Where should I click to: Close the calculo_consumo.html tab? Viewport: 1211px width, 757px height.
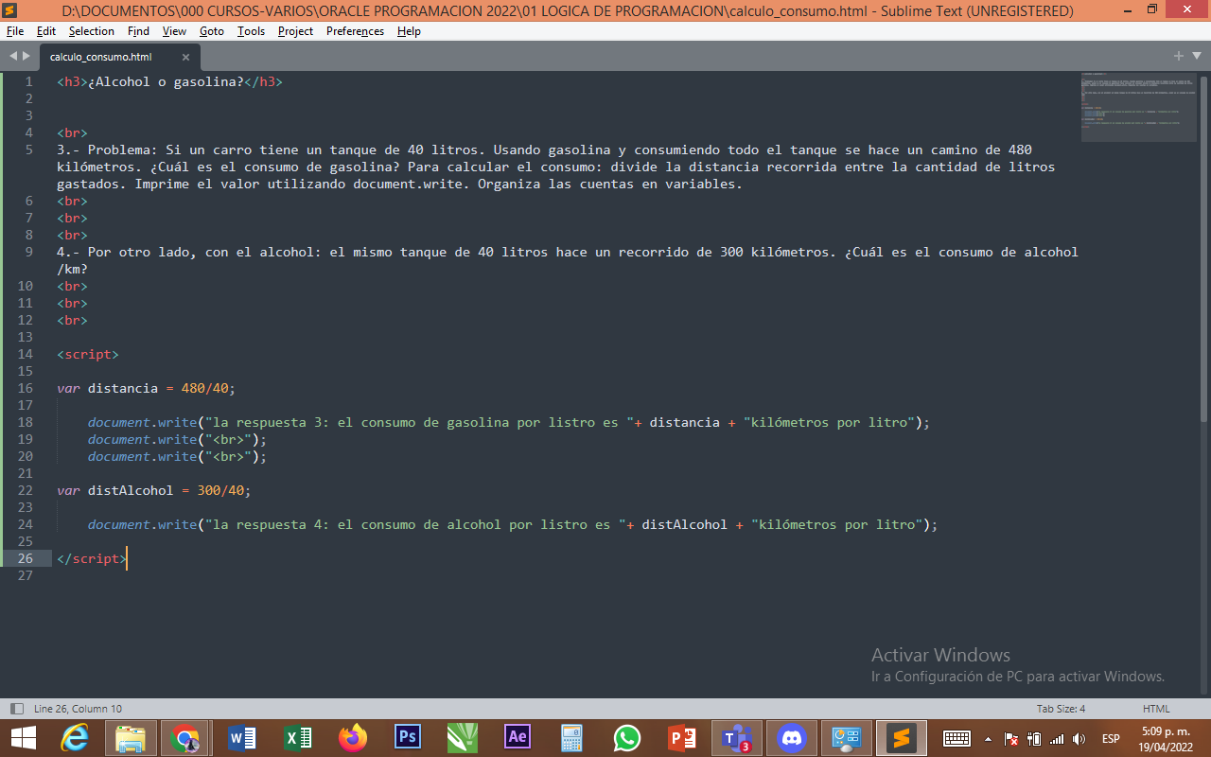185,57
